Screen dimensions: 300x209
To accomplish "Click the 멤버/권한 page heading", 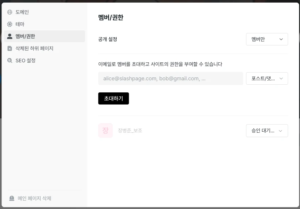I will [x=111, y=18].
